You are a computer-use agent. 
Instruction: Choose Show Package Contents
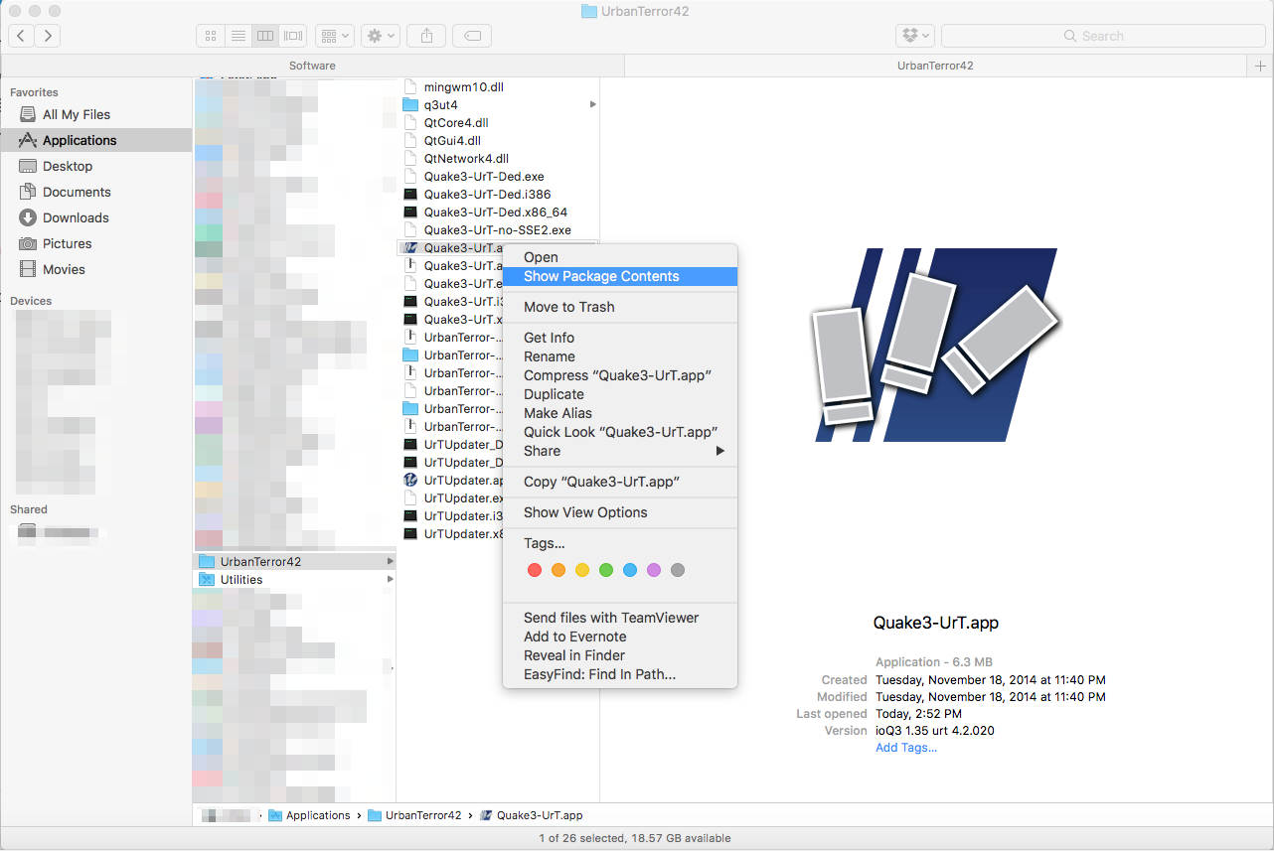tap(599, 276)
